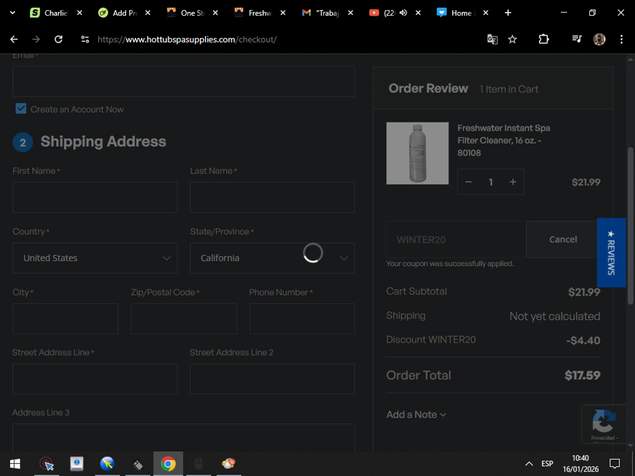The width and height of the screenshot is (635, 476).
Task: Close the Add Pr tab
Action: point(148,13)
